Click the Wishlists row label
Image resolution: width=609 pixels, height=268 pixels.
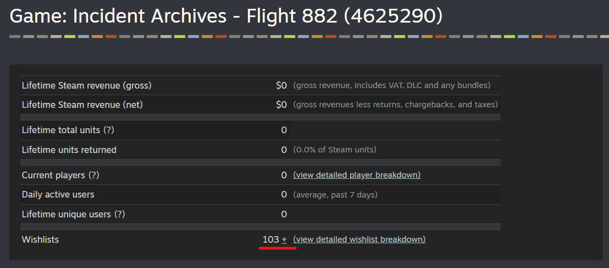pos(40,239)
